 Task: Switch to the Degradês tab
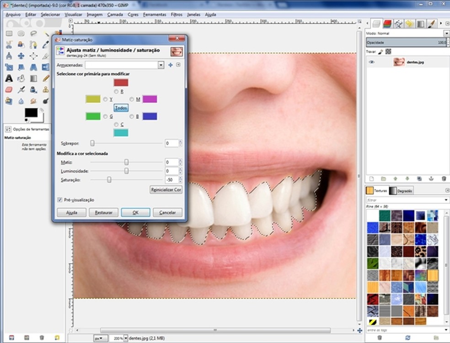pyautogui.click(x=401, y=190)
